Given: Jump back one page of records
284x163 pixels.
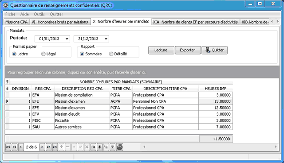Looking at the screenshot, I should [x=15, y=147].
